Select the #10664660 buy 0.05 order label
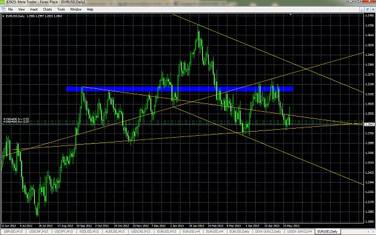 click(x=16, y=121)
